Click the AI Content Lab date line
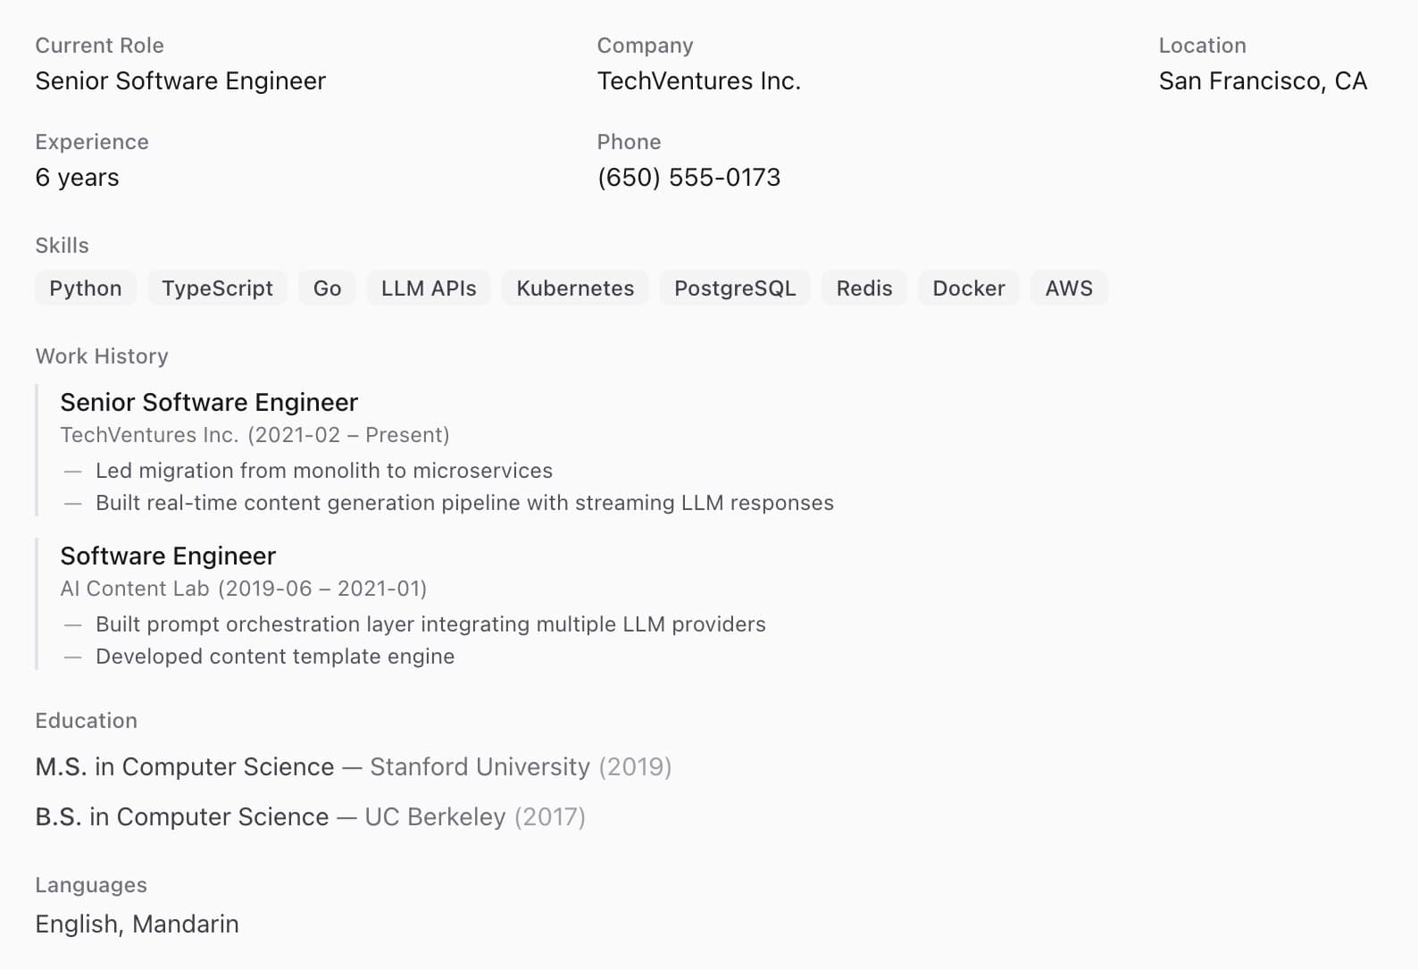The width and height of the screenshot is (1418, 970). point(244,589)
